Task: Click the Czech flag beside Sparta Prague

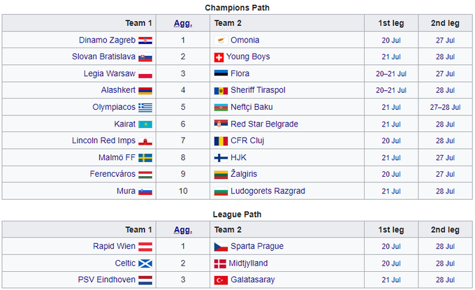Action: pyautogui.click(x=219, y=247)
